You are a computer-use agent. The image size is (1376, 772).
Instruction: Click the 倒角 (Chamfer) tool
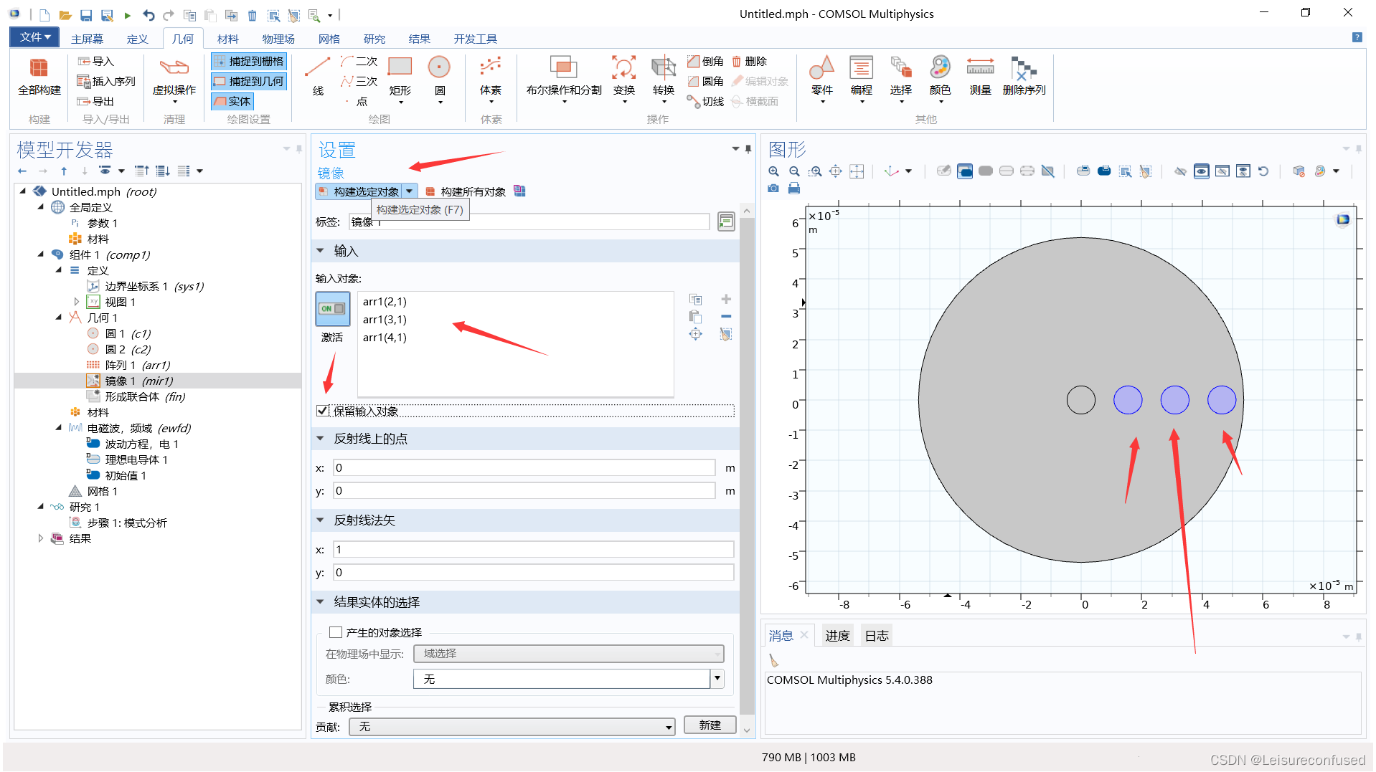click(705, 62)
